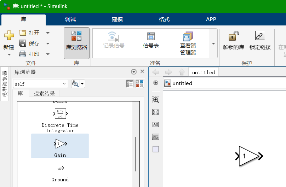Expand the 保存 dropdown arrow

click(x=48, y=43)
